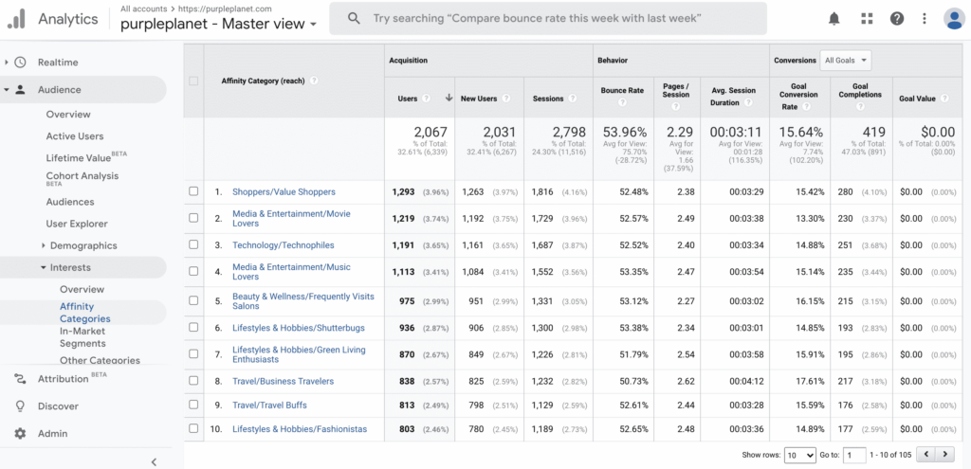Click the Audience person icon
This screenshot has height=469, width=971.
(21, 90)
